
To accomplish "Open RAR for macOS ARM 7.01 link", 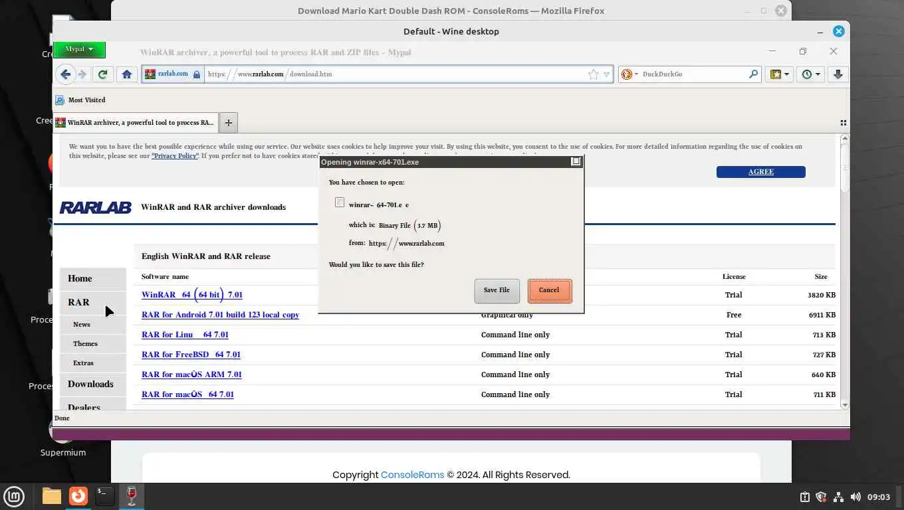I will (191, 375).
